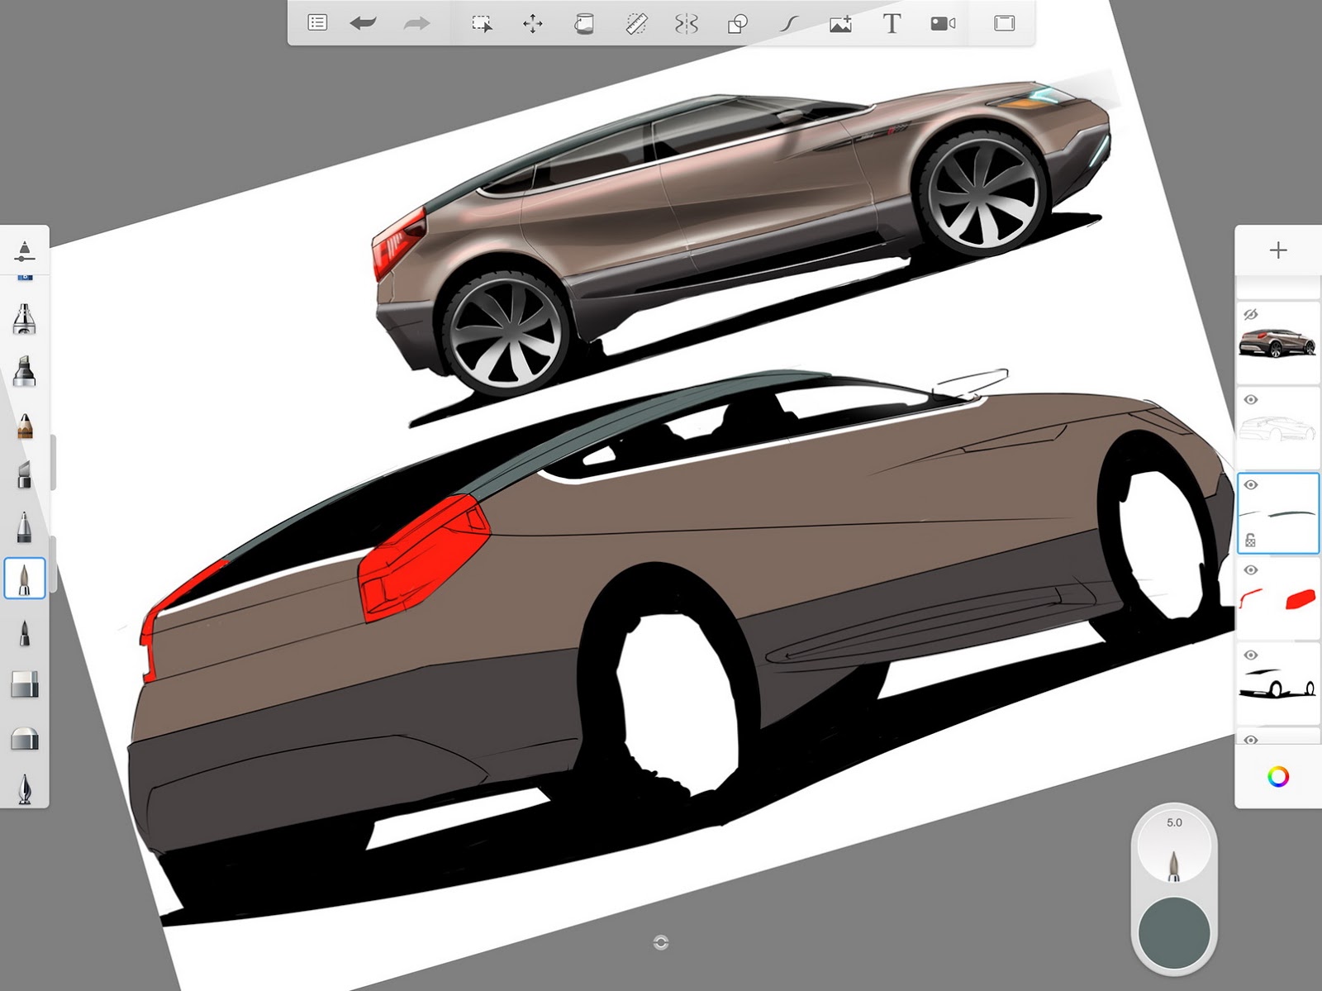Start time-lapse recording with camera icon
Image resolution: width=1322 pixels, height=991 pixels.
pyautogui.click(x=943, y=23)
